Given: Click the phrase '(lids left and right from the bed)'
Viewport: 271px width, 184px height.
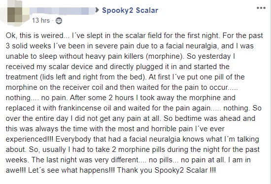Looking at the screenshot, I should click(93, 77).
